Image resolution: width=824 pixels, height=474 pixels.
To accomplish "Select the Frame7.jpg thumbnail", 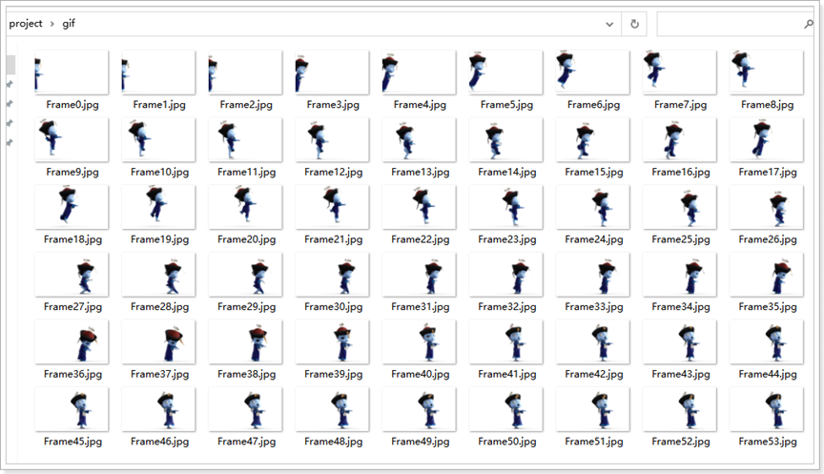I will [x=679, y=72].
